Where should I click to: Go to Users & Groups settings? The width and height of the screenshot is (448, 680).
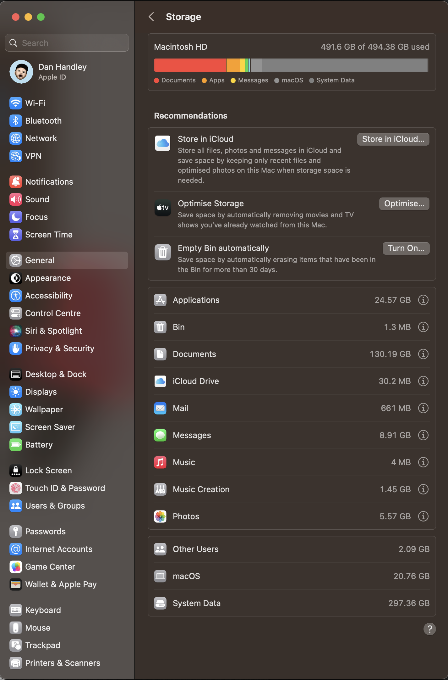click(x=67, y=505)
